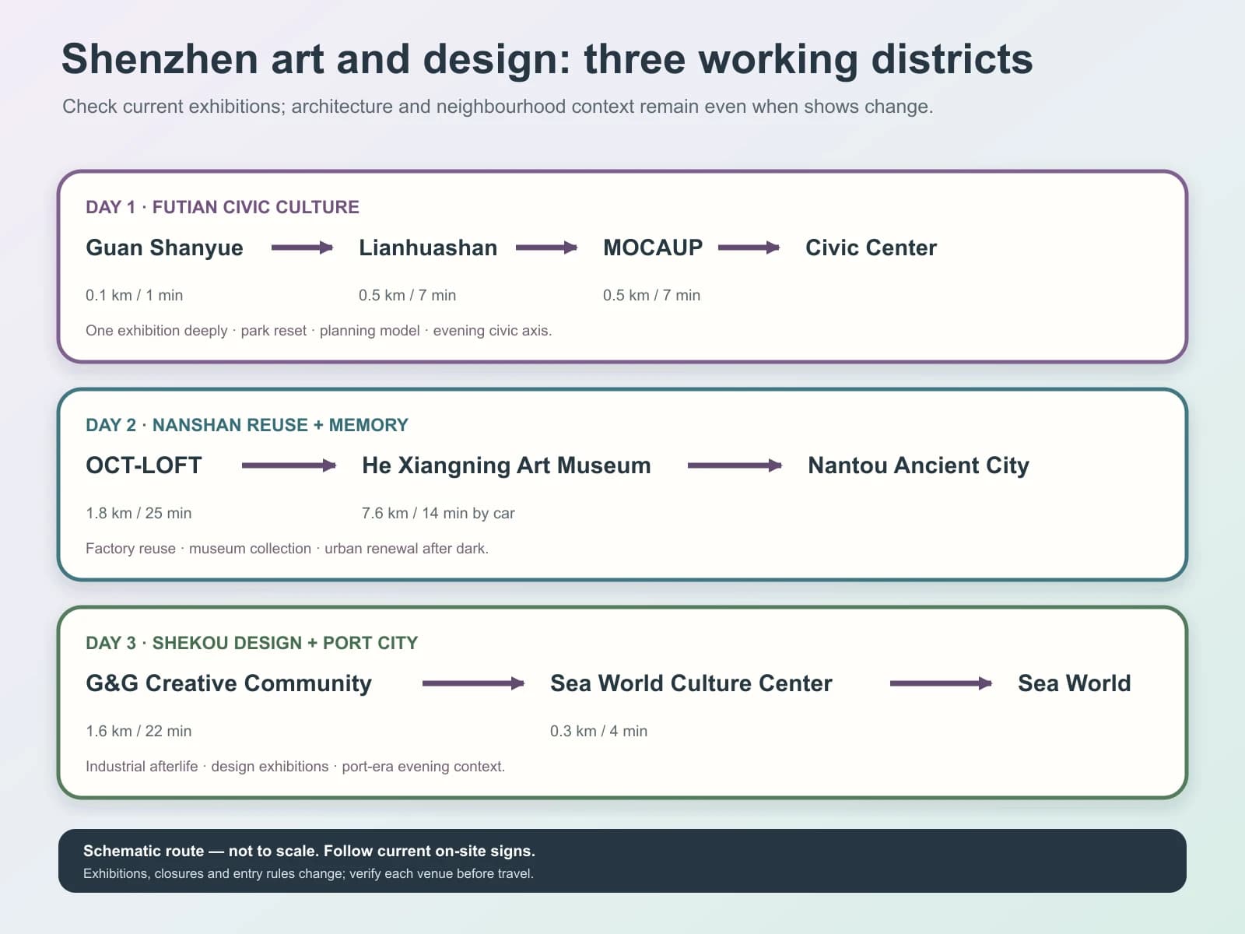Click the 'MOCAUP' stop

(x=653, y=248)
